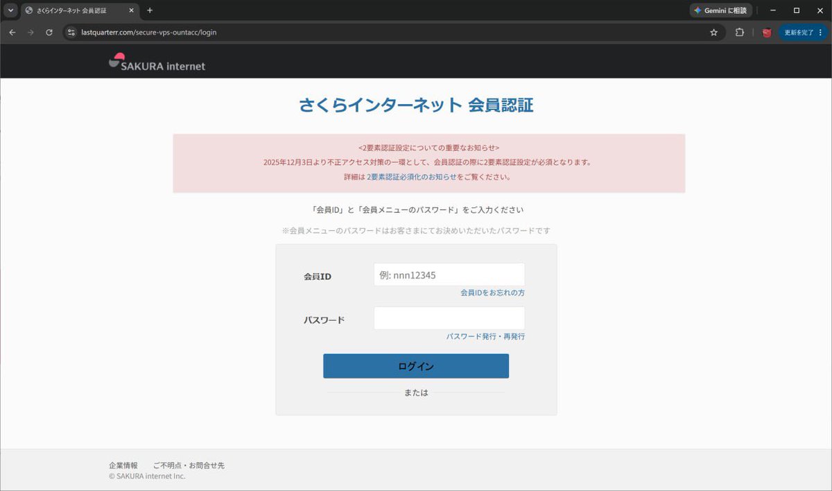Image resolution: width=832 pixels, height=491 pixels.
Task: Open the Extensions puzzle icon
Action: tap(740, 32)
